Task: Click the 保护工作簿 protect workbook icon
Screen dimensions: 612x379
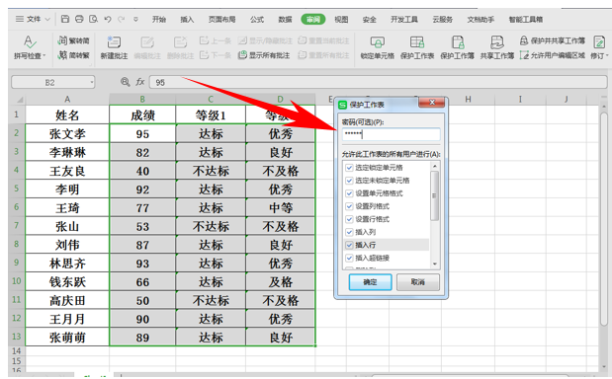Action: pos(457,41)
